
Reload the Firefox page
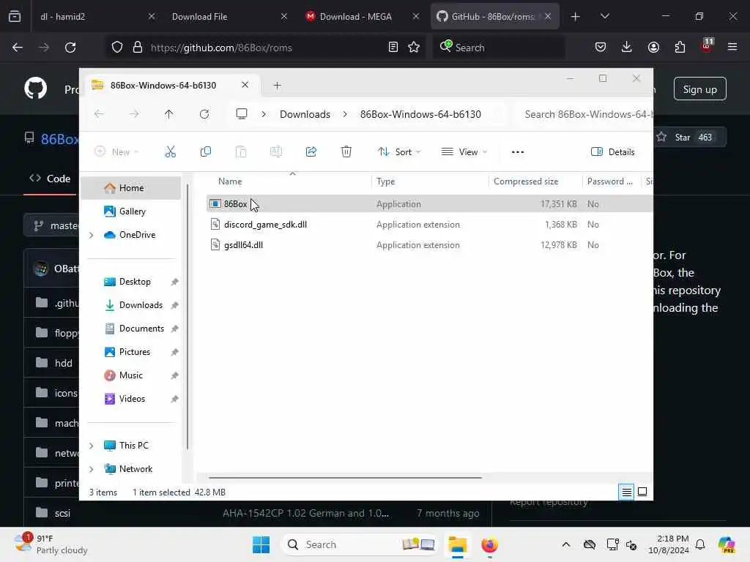click(x=70, y=48)
